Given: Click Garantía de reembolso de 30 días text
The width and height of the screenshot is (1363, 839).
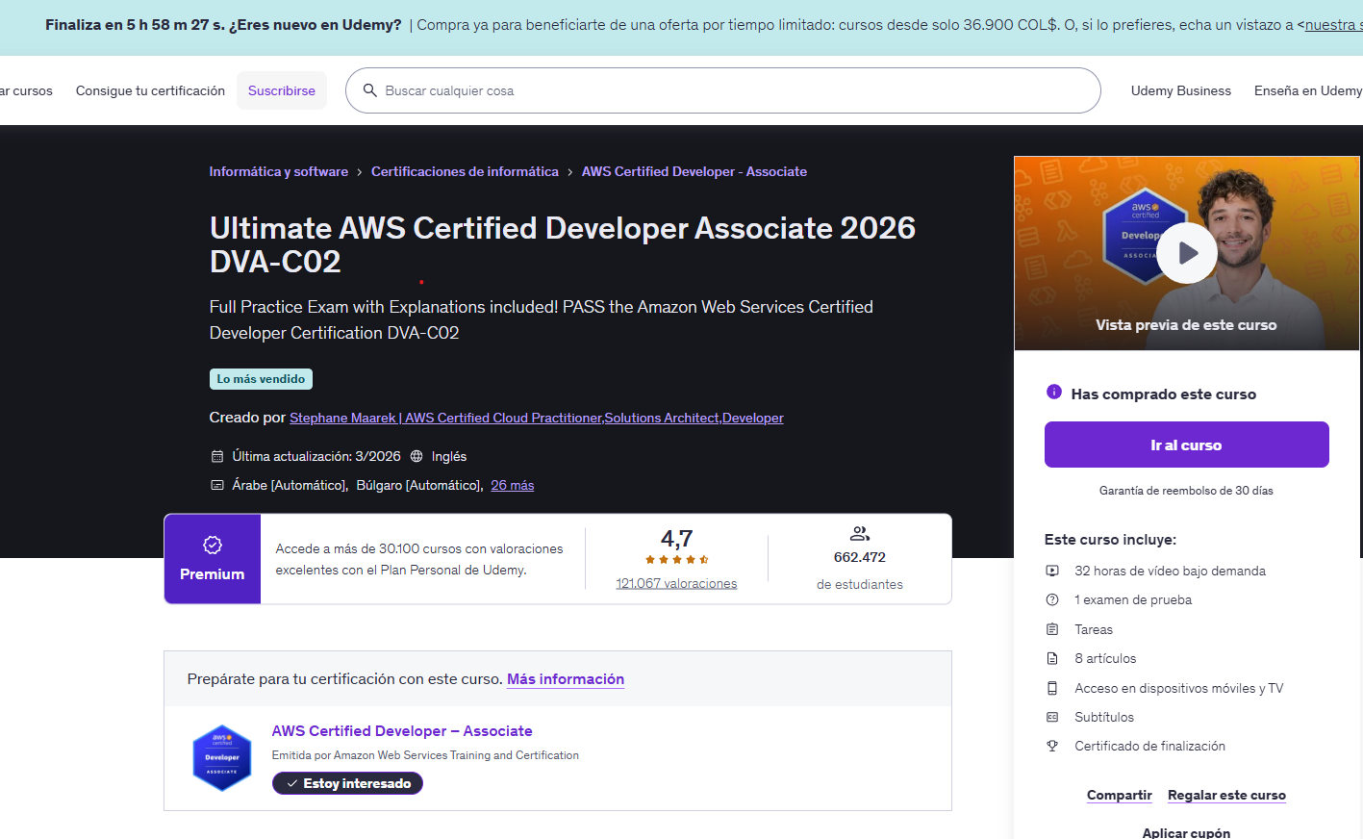Looking at the screenshot, I should (x=1186, y=491).
